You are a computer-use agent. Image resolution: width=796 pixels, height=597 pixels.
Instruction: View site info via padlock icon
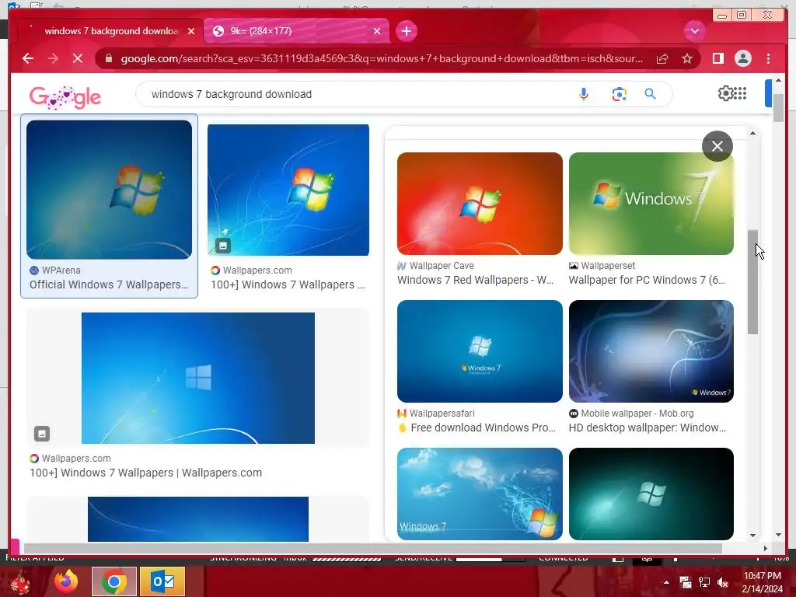(x=108, y=59)
